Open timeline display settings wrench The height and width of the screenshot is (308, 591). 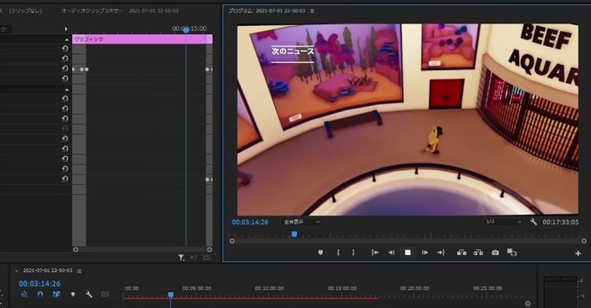[x=89, y=294]
